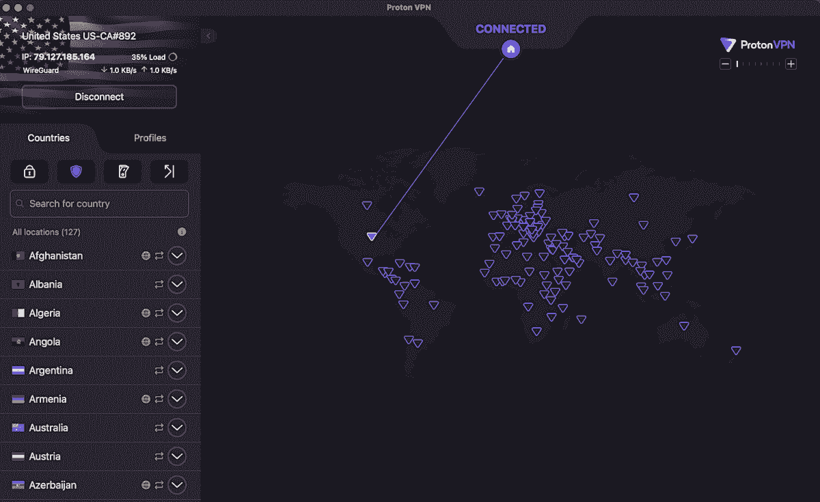Image resolution: width=820 pixels, height=502 pixels.
Task: Click the info icon beside All locations
Action: pyautogui.click(x=182, y=232)
